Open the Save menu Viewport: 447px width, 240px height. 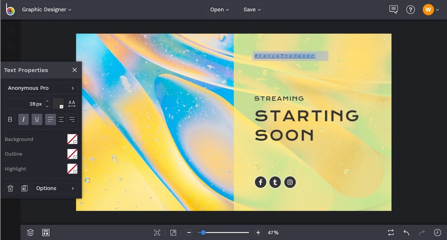[252, 9]
